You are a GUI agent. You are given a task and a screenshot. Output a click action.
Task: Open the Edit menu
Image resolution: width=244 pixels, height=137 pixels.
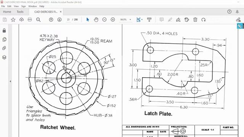[x=9, y=6]
